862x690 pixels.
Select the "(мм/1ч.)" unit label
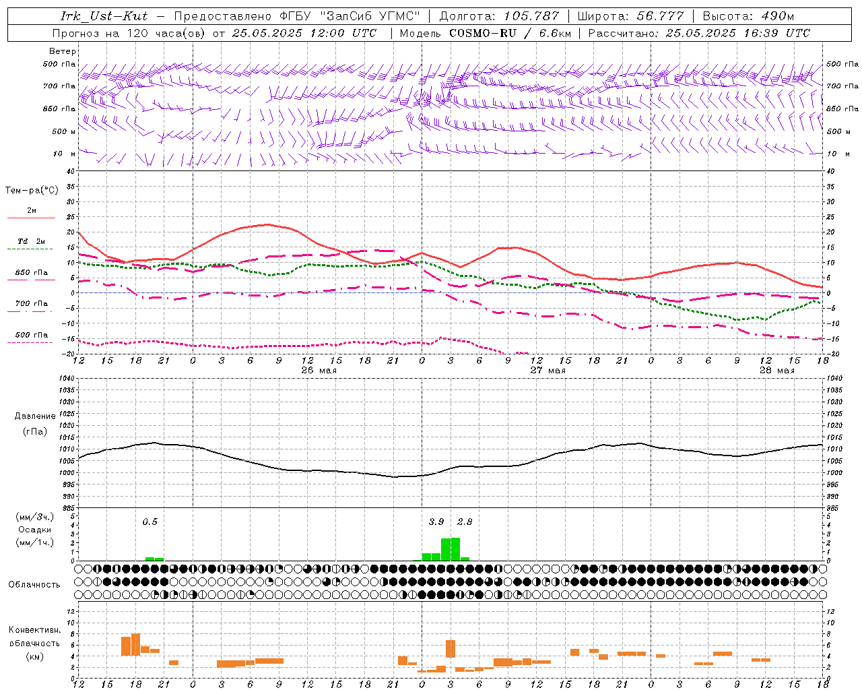pos(34,542)
